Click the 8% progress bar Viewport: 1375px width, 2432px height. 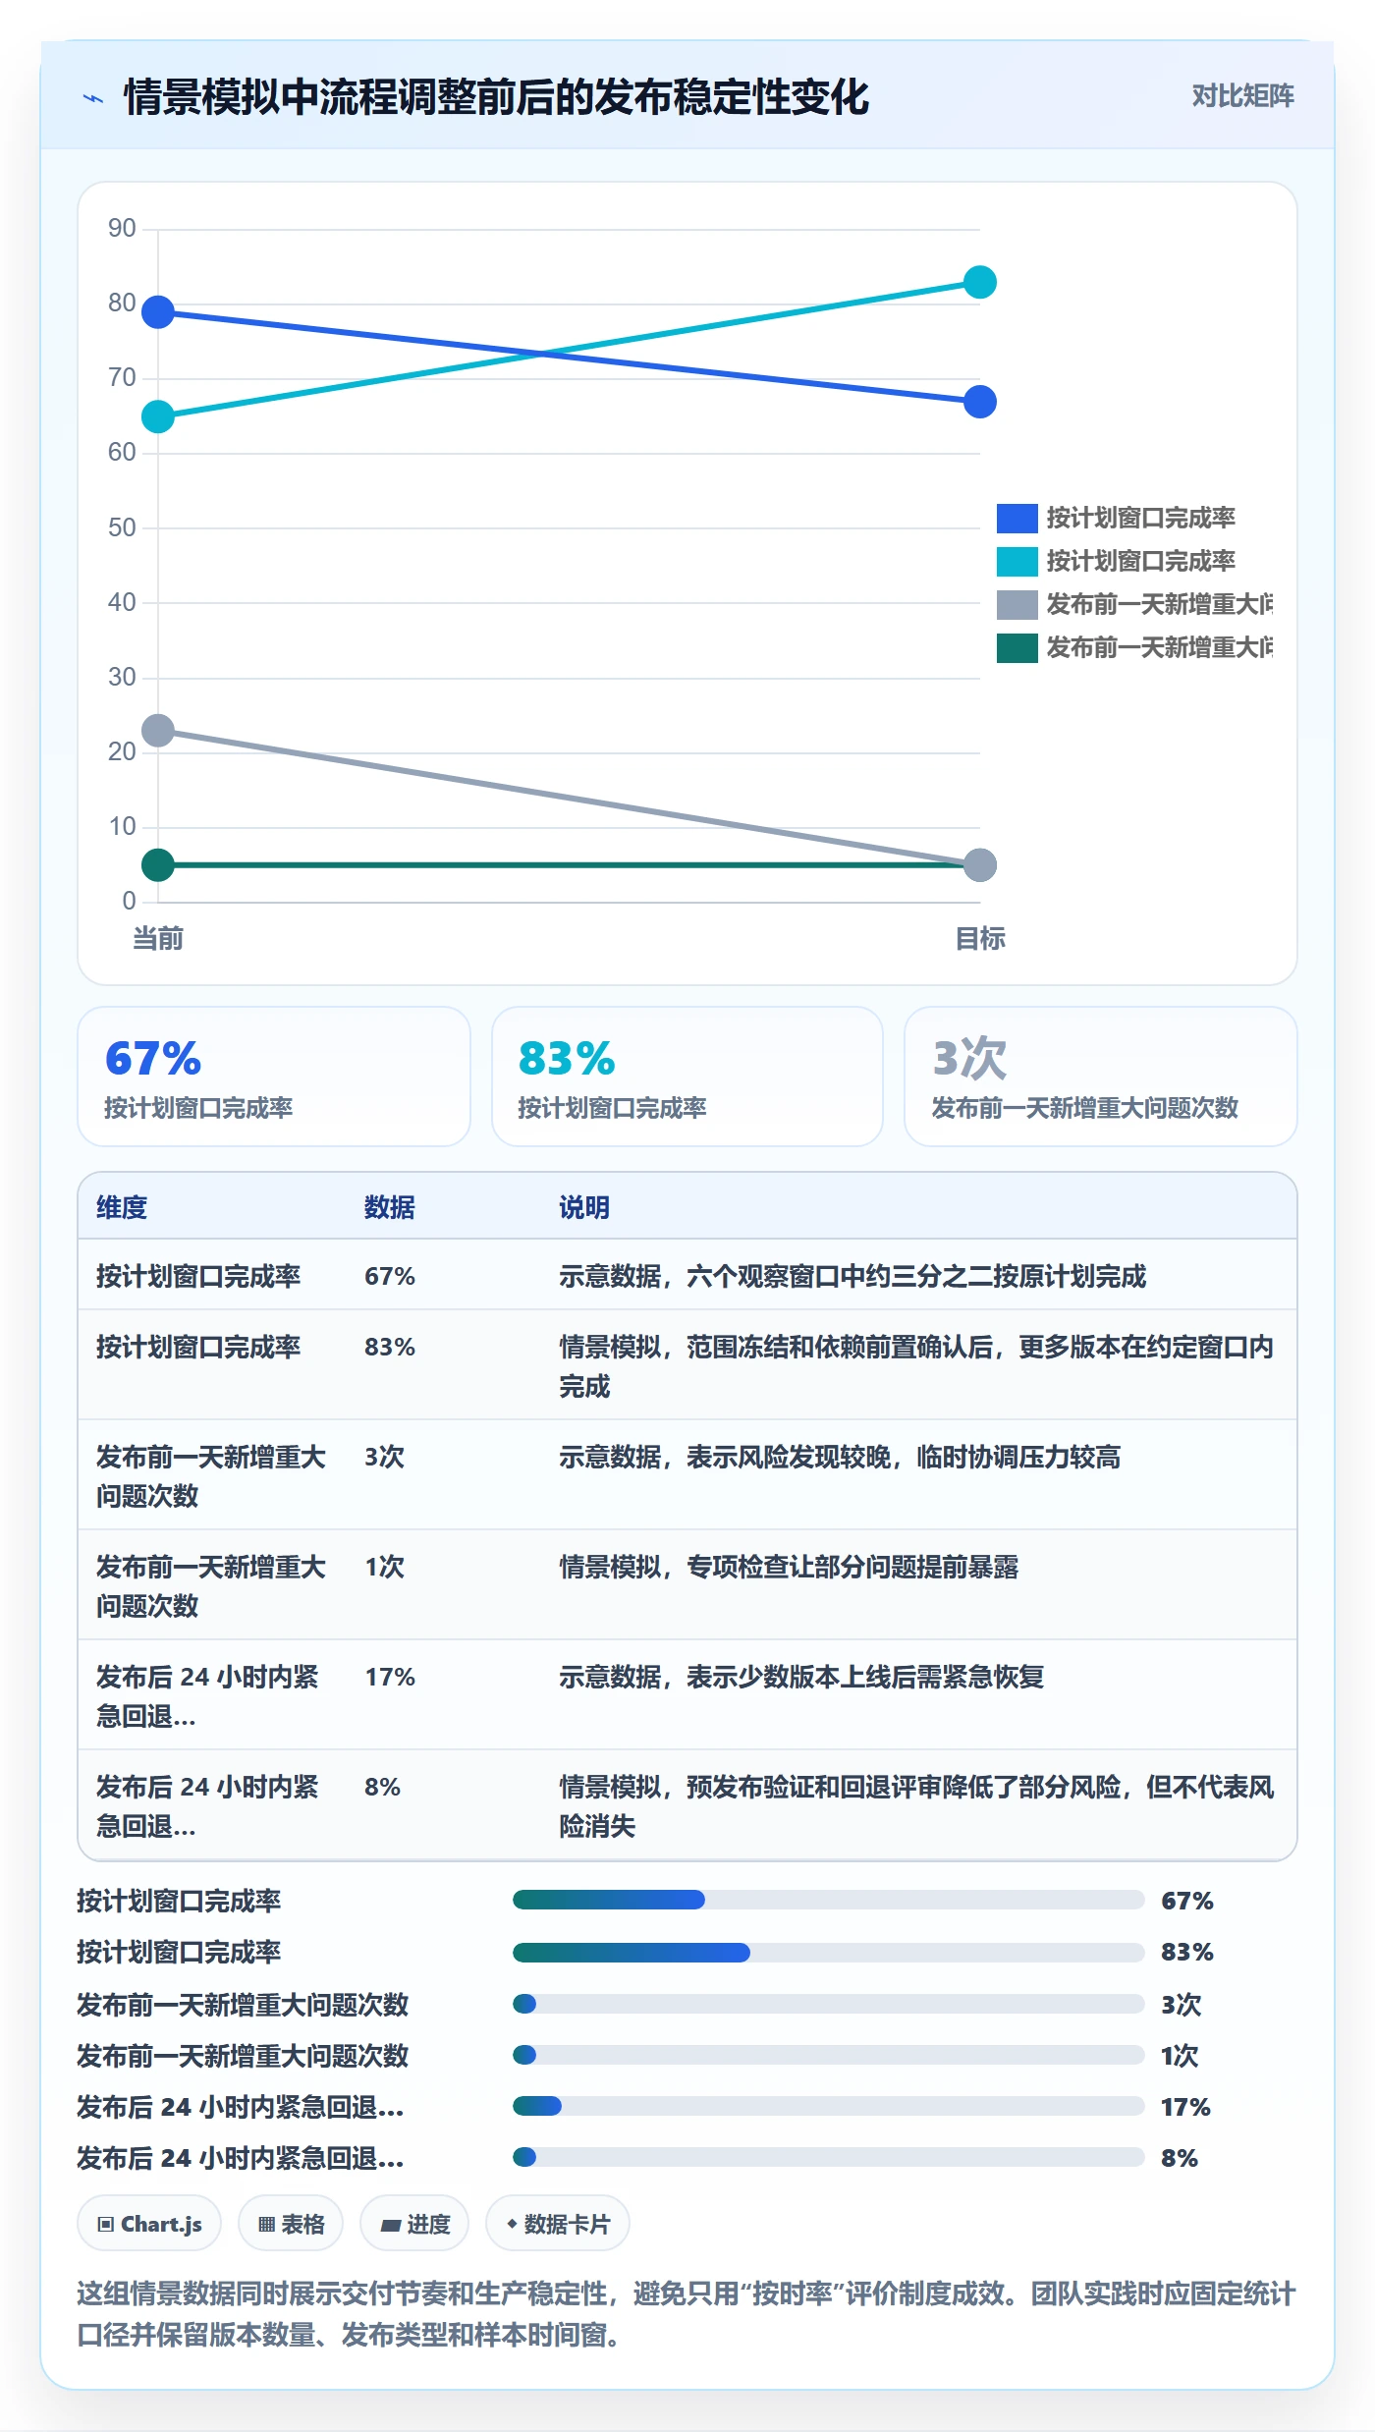pyautogui.click(x=828, y=2157)
